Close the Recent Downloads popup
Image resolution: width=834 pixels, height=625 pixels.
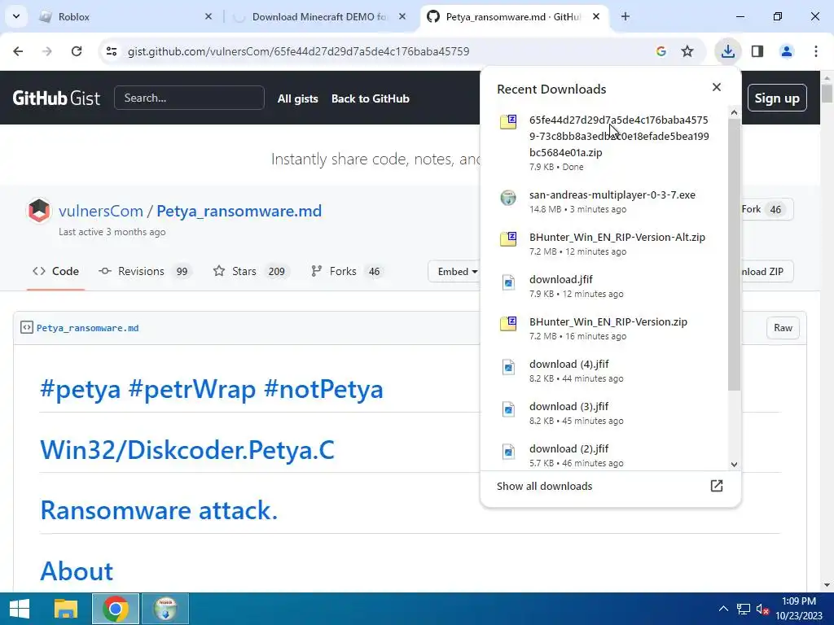(x=717, y=87)
